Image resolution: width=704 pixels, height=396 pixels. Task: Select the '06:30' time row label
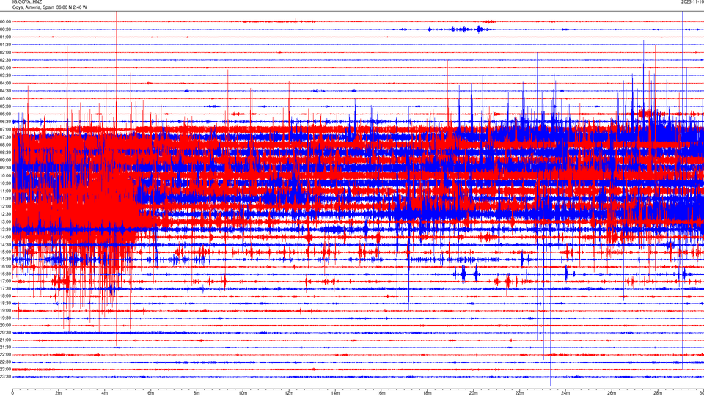[5, 122]
